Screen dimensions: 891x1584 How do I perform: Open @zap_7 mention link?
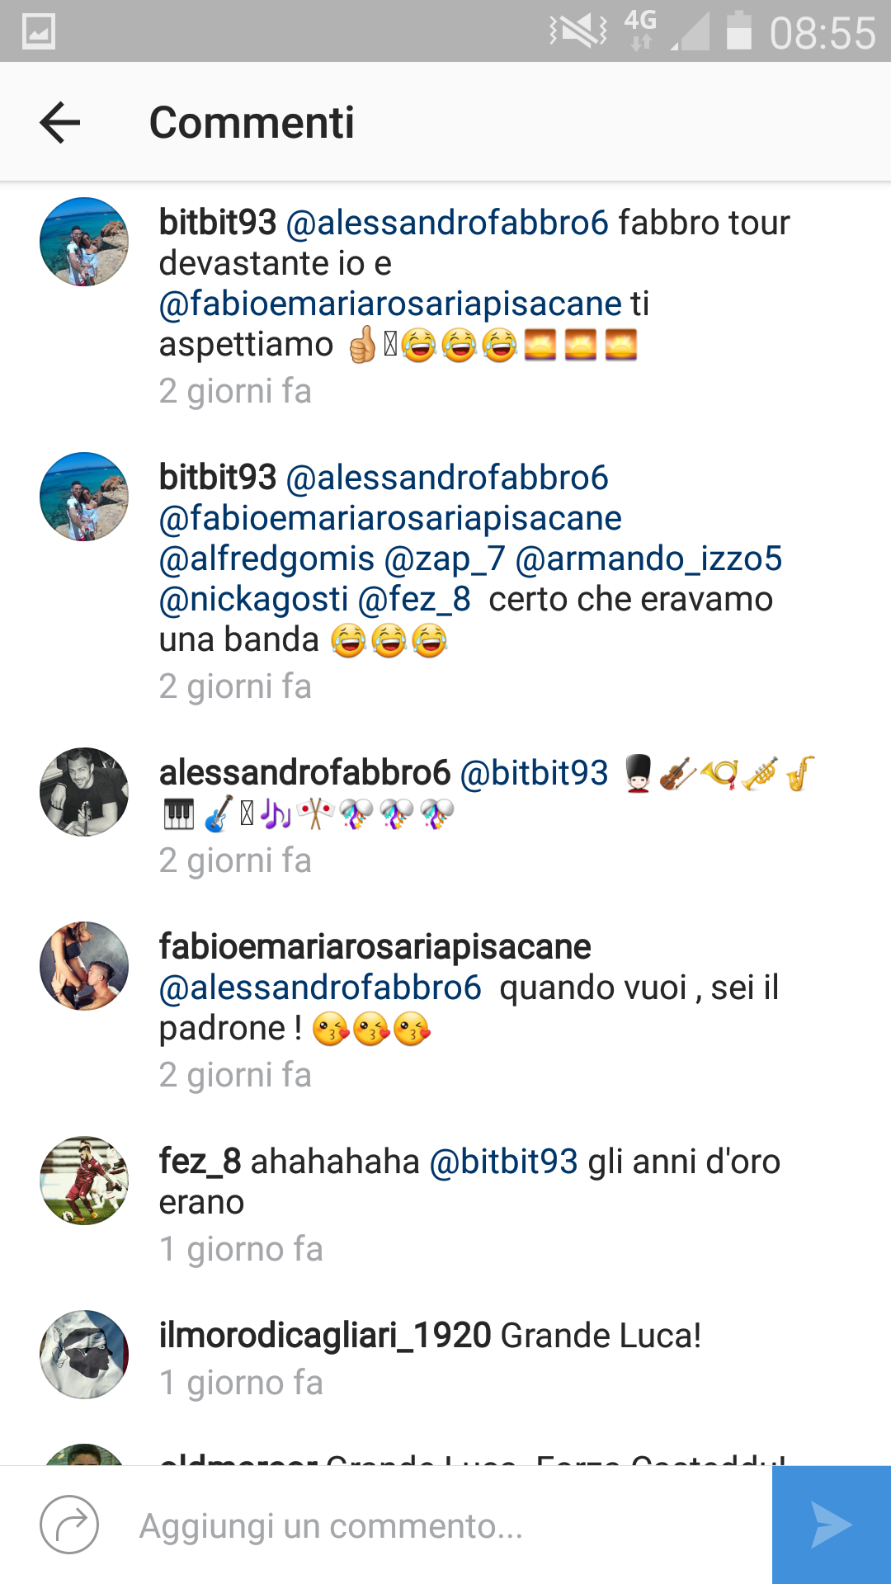click(445, 559)
